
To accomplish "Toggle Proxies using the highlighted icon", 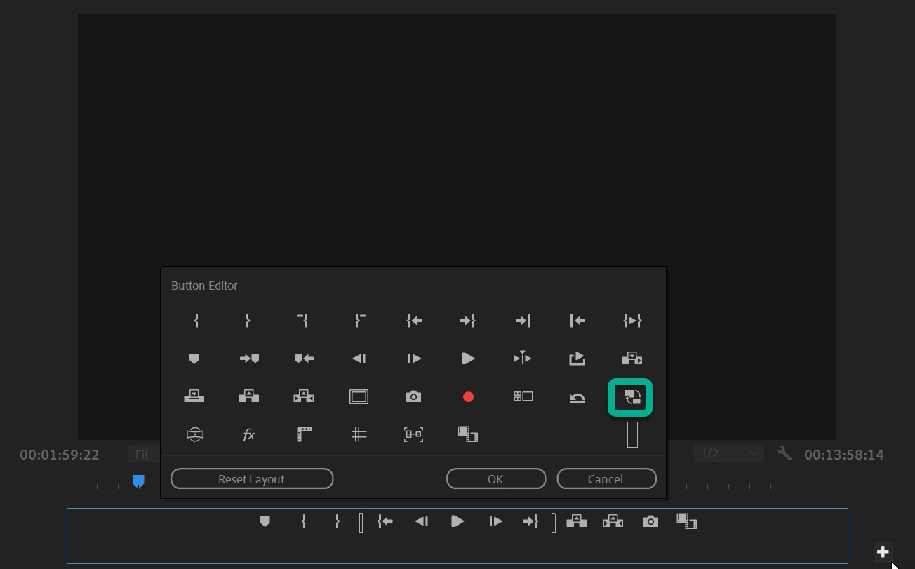I will click(632, 398).
